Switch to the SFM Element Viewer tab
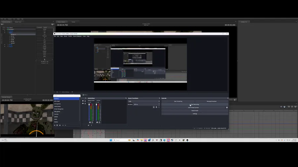Image resolution: width=298 pixels, height=167 pixels. [18, 22]
